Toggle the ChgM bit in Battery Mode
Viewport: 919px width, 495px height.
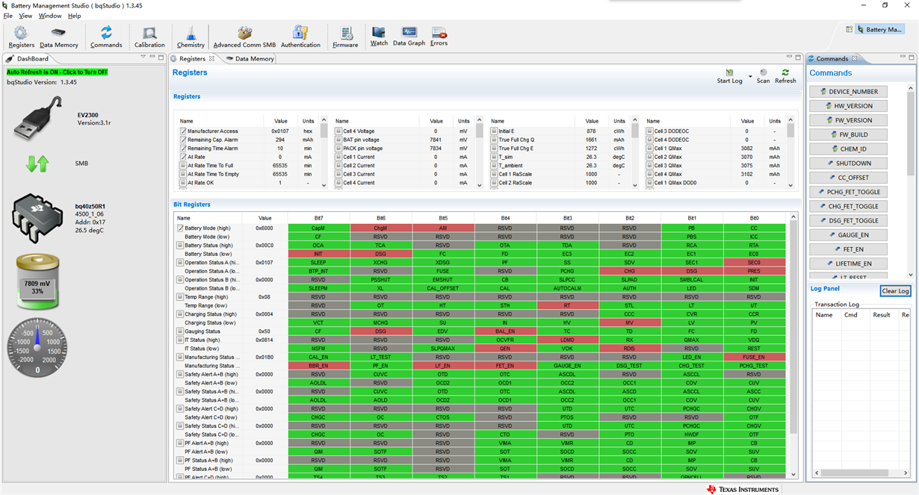[380, 228]
